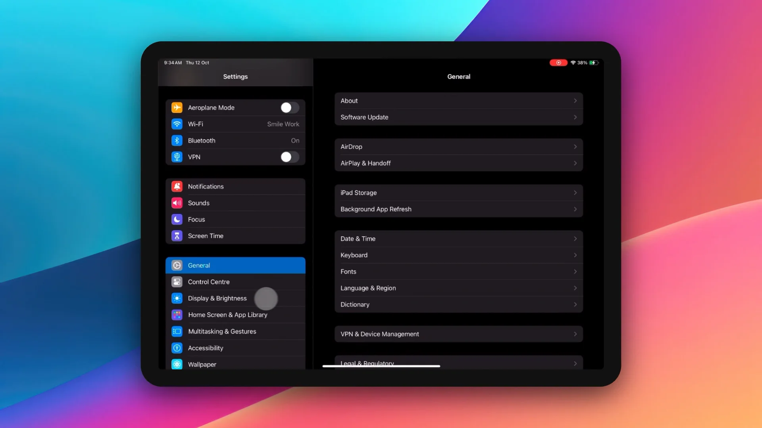
Task: Tap the Aeroplane Mode icon
Action: click(x=177, y=107)
